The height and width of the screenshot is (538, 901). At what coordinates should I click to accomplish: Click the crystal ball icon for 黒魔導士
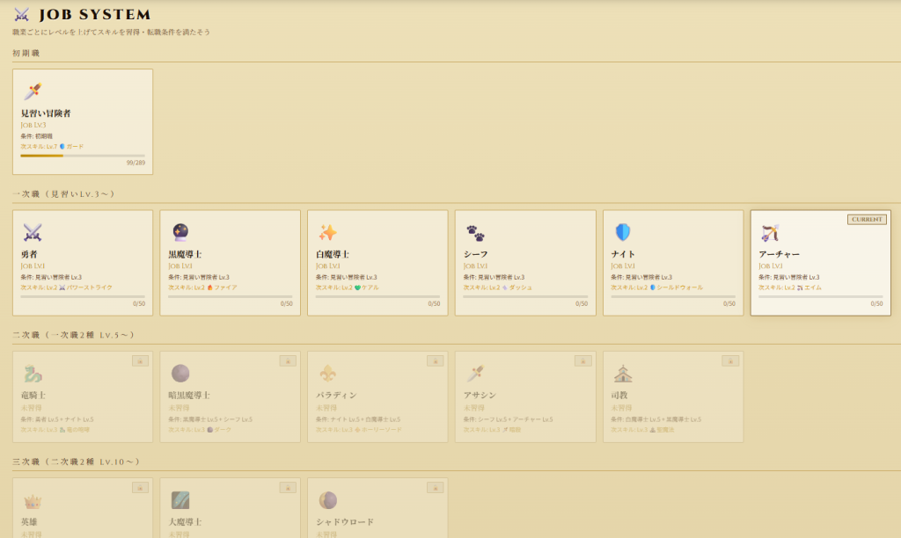179,232
